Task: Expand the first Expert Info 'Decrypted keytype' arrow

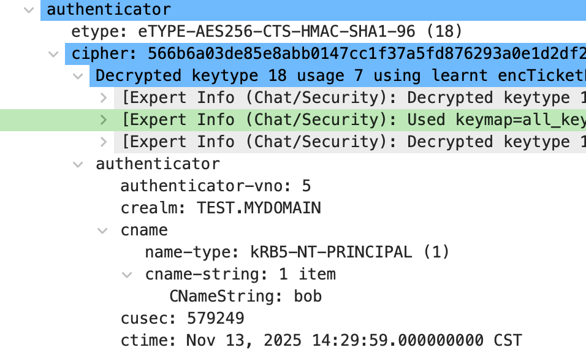Action: tap(104, 97)
